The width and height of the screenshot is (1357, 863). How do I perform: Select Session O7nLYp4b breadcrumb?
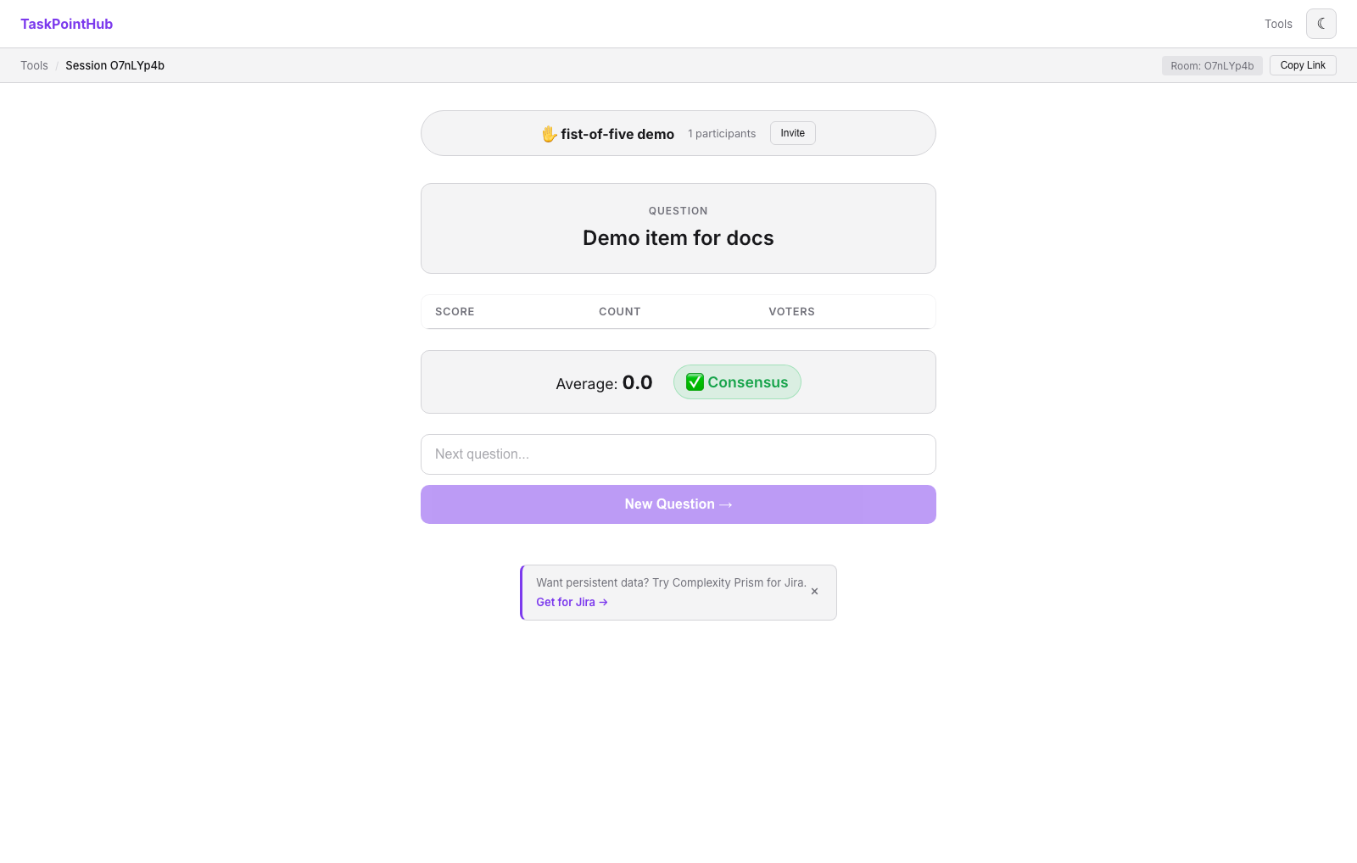pyautogui.click(x=114, y=65)
